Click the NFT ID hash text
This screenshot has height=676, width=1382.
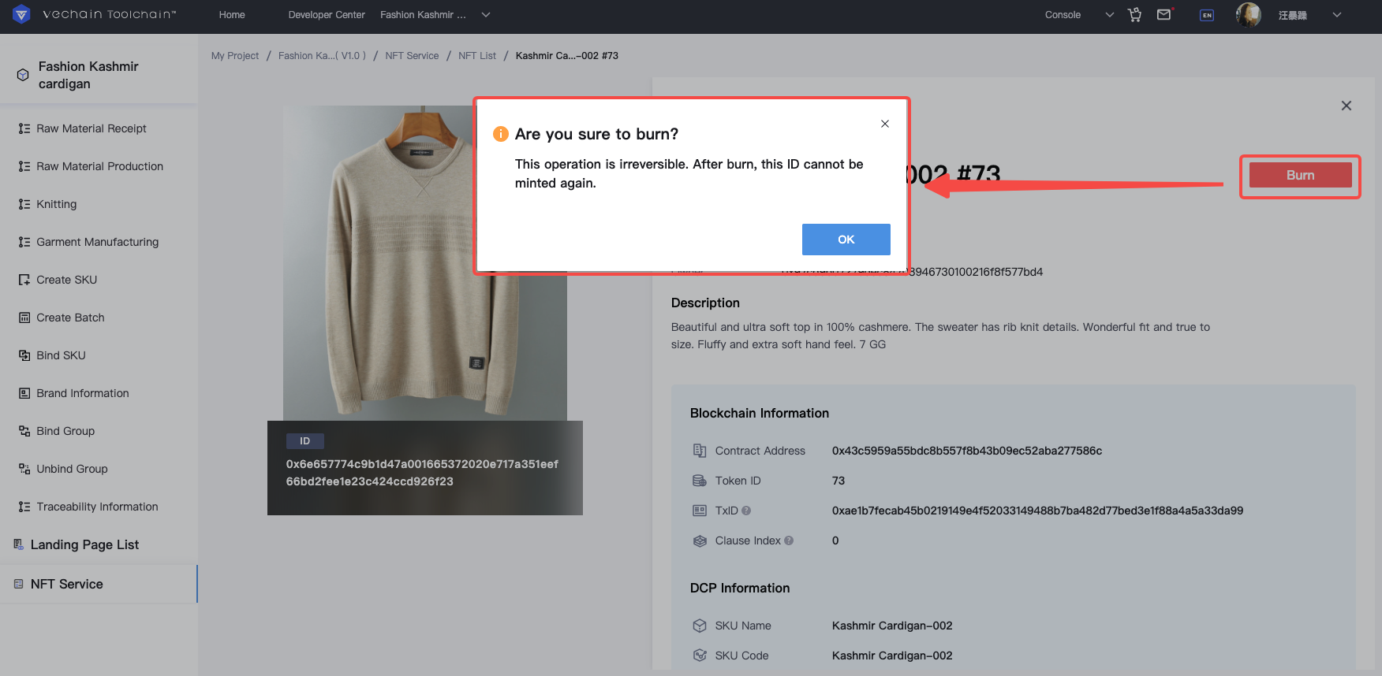point(422,473)
